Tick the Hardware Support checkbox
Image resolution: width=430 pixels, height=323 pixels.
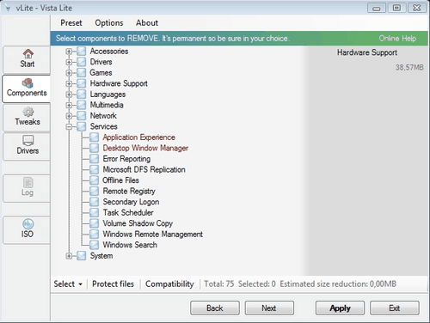82,83
